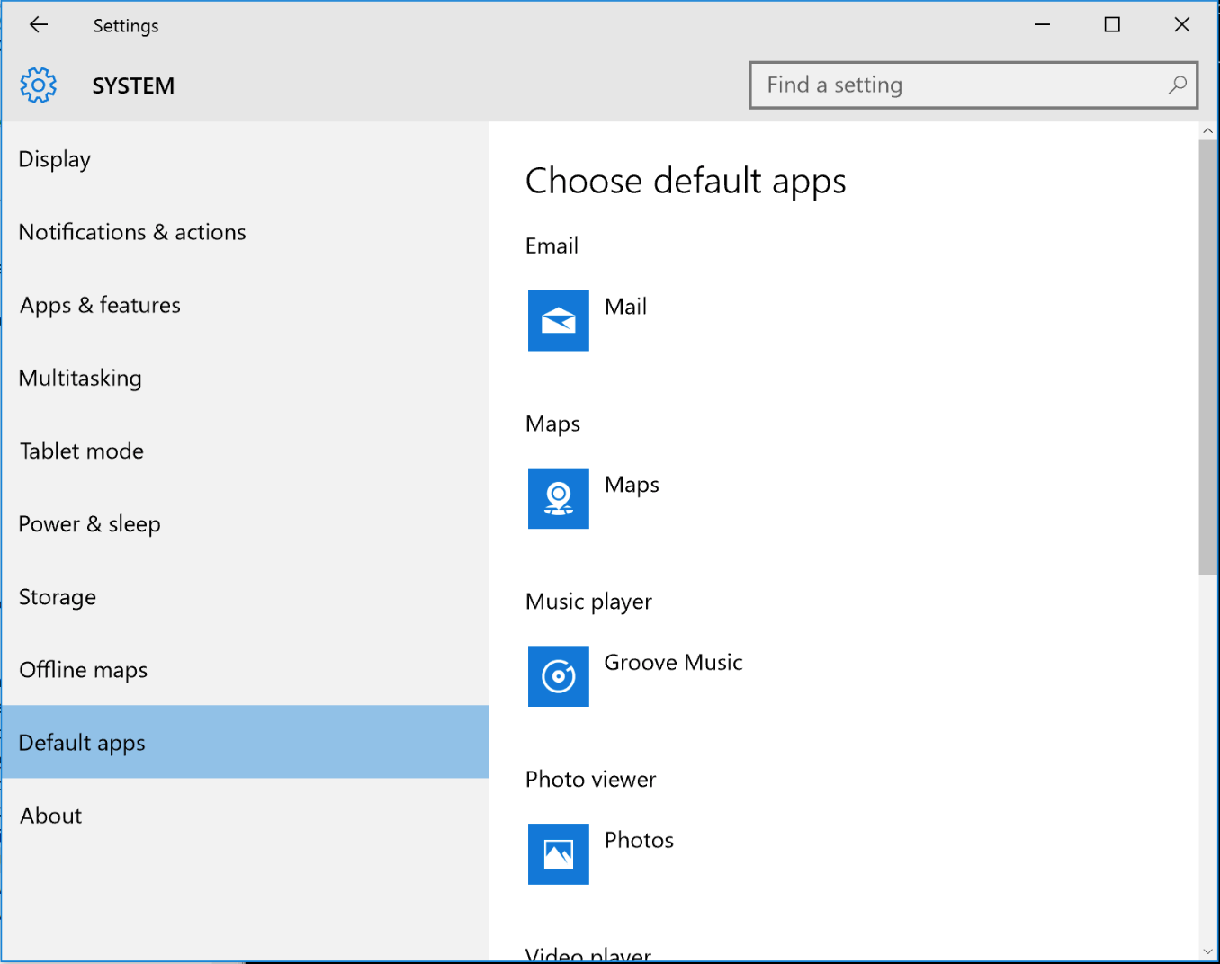Go to Multitasking settings
Image resolution: width=1220 pixels, height=964 pixels.
(80, 378)
